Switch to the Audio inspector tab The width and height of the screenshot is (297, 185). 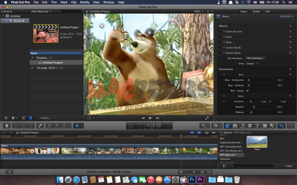coord(256,11)
